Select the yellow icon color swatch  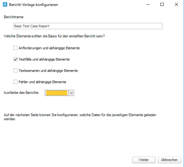click(57, 93)
